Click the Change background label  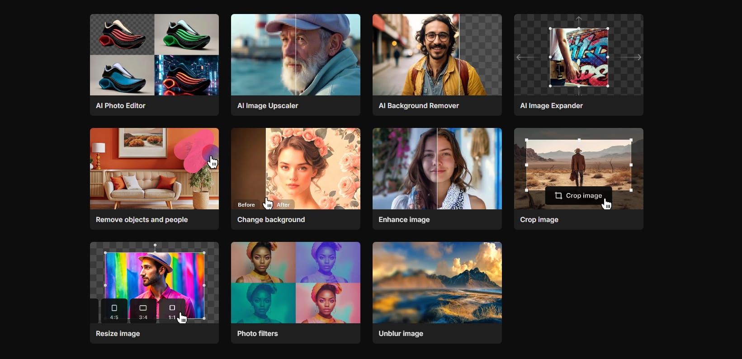[x=271, y=219]
